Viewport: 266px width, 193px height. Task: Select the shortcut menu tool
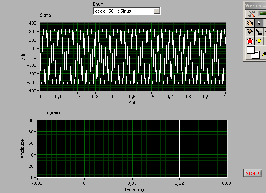[259, 32]
